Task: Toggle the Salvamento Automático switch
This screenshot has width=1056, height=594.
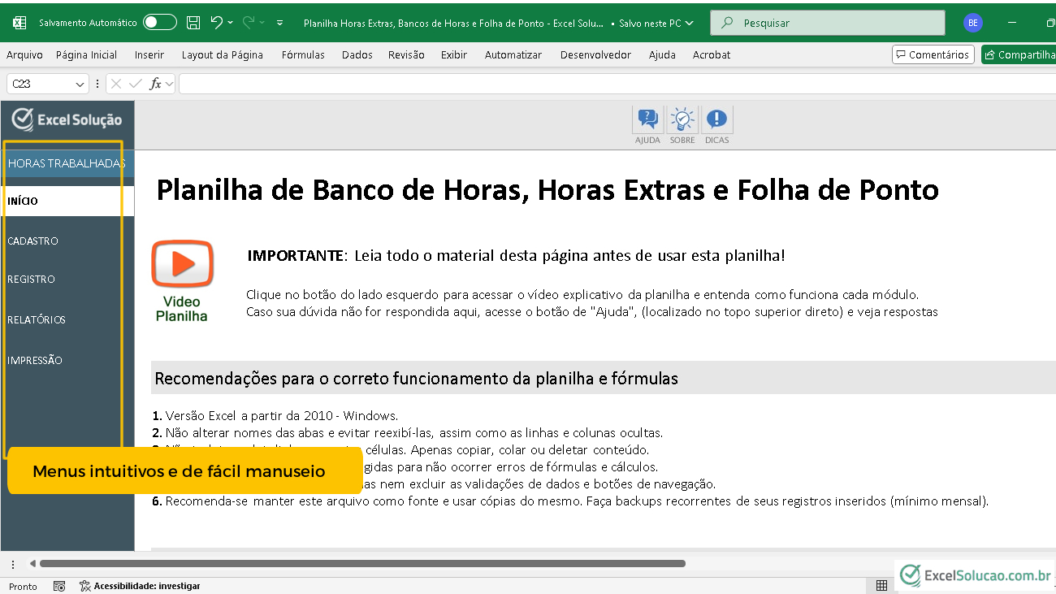Action: 159,23
